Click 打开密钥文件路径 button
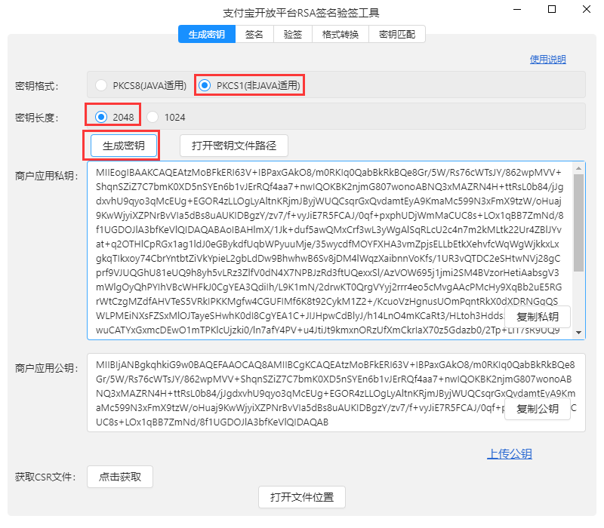Screen dimensions: 604x528 (234, 146)
